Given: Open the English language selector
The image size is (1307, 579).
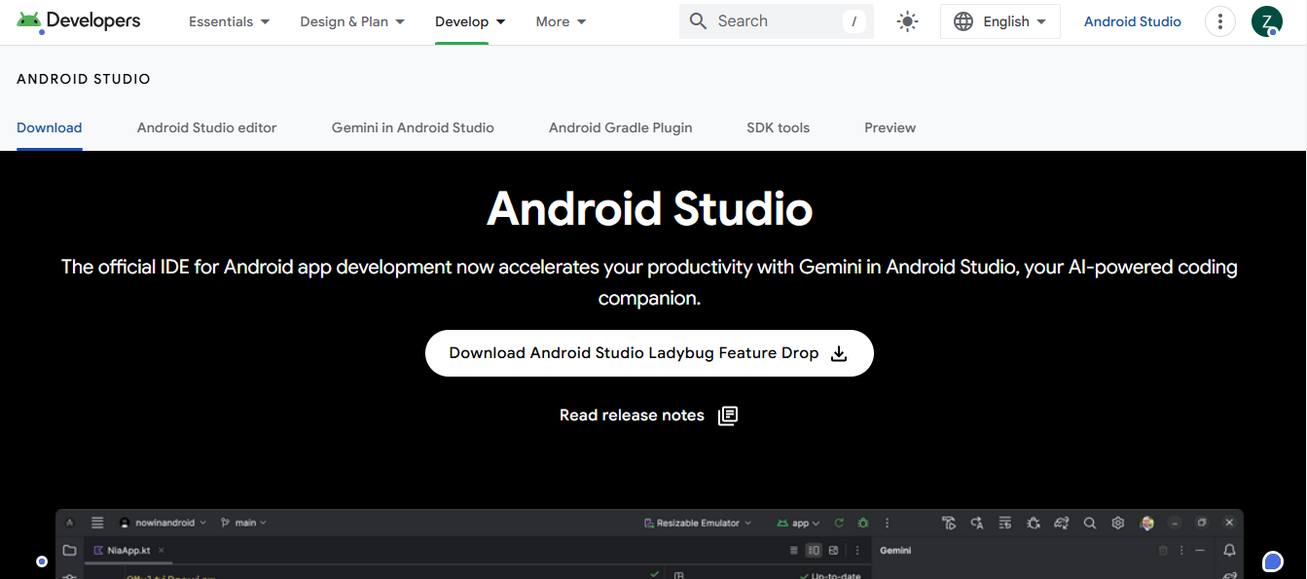Looking at the screenshot, I should [x=999, y=21].
